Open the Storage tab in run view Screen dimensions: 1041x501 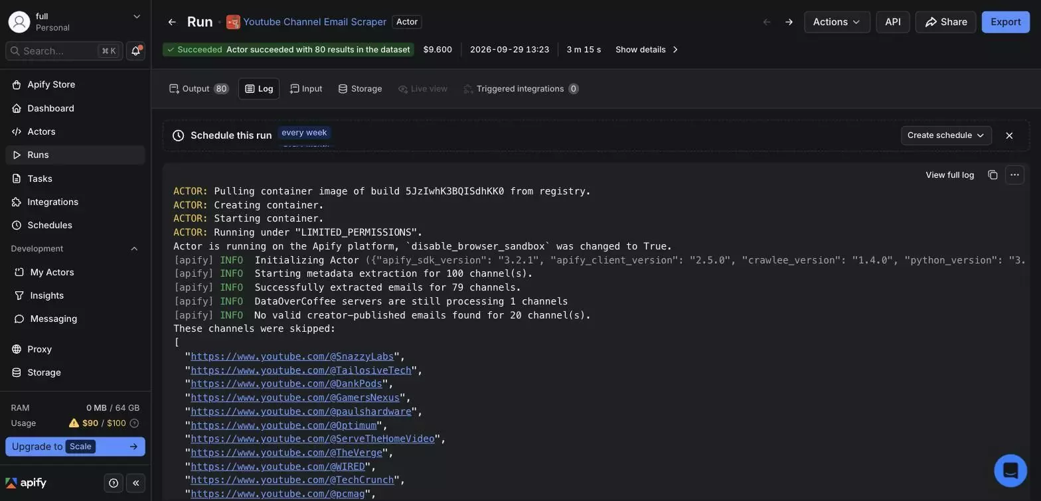(x=360, y=89)
